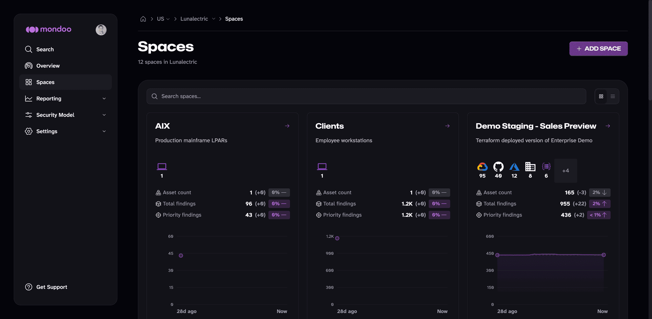Open Demo Staging - Sales Preview title
The width and height of the screenshot is (652, 319).
tap(536, 126)
